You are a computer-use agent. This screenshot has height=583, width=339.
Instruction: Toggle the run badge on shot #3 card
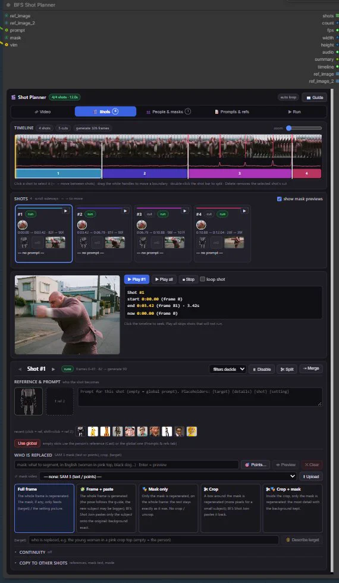pyautogui.click(x=162, y=214)
